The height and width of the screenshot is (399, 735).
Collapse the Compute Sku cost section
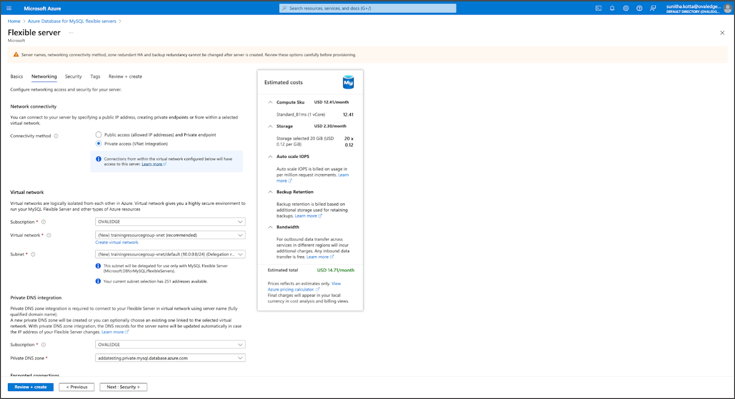270,102
